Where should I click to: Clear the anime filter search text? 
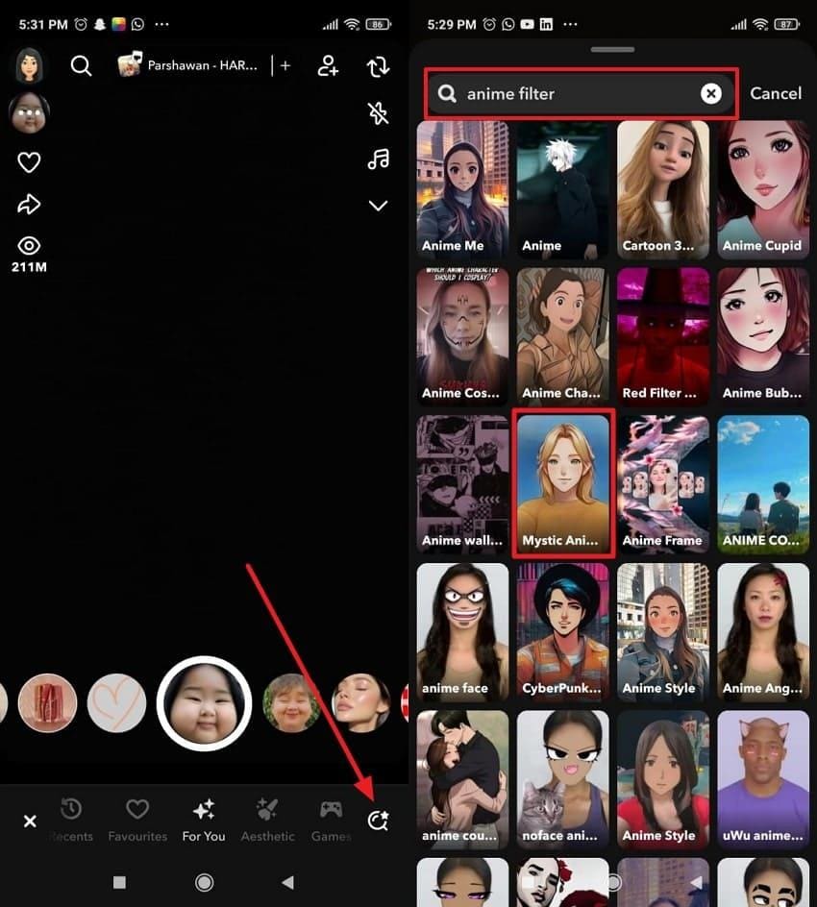[x=710, y=93]
